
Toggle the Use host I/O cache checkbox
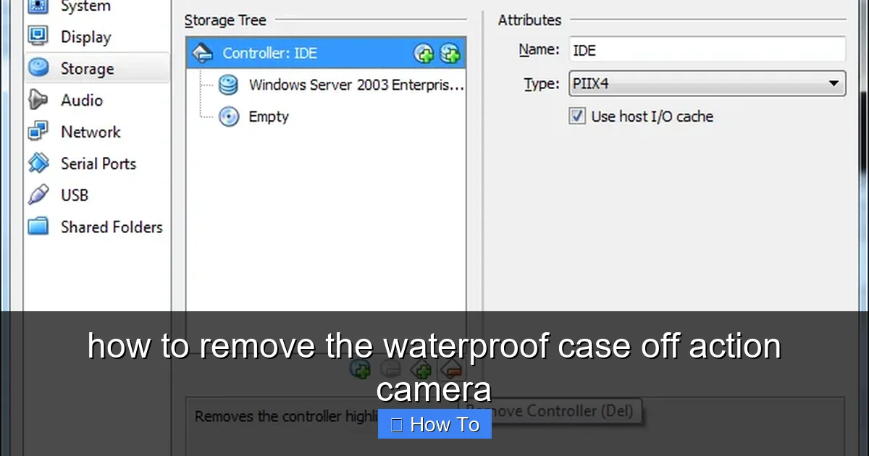577,116
